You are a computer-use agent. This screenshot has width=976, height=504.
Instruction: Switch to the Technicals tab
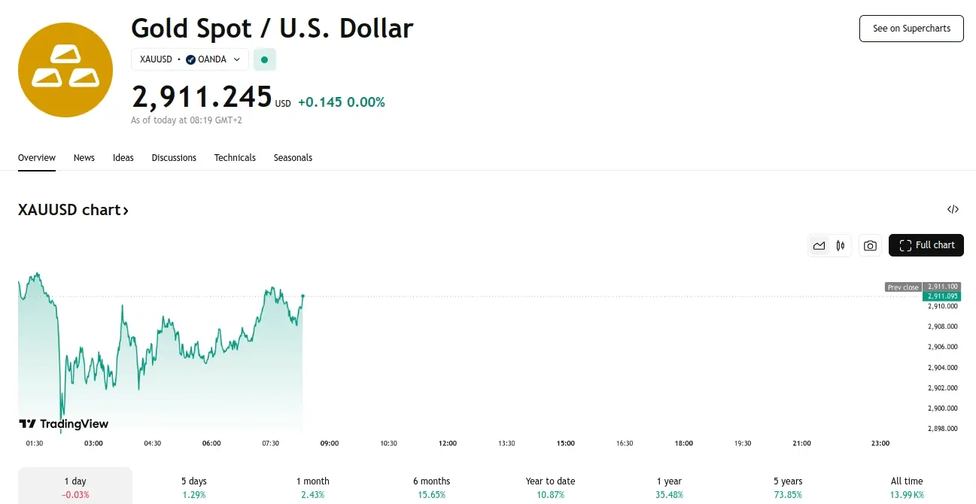[235, 158]
